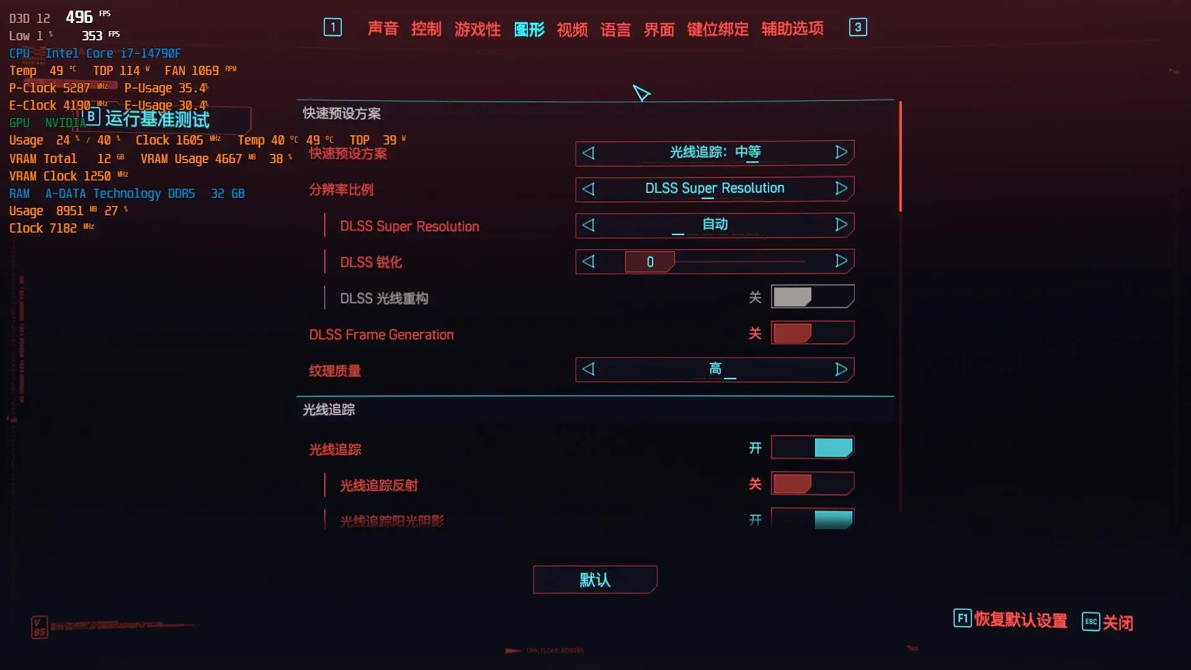
Task: Toggle 光线追踪 on/off switch
Action: coord(812,447)
